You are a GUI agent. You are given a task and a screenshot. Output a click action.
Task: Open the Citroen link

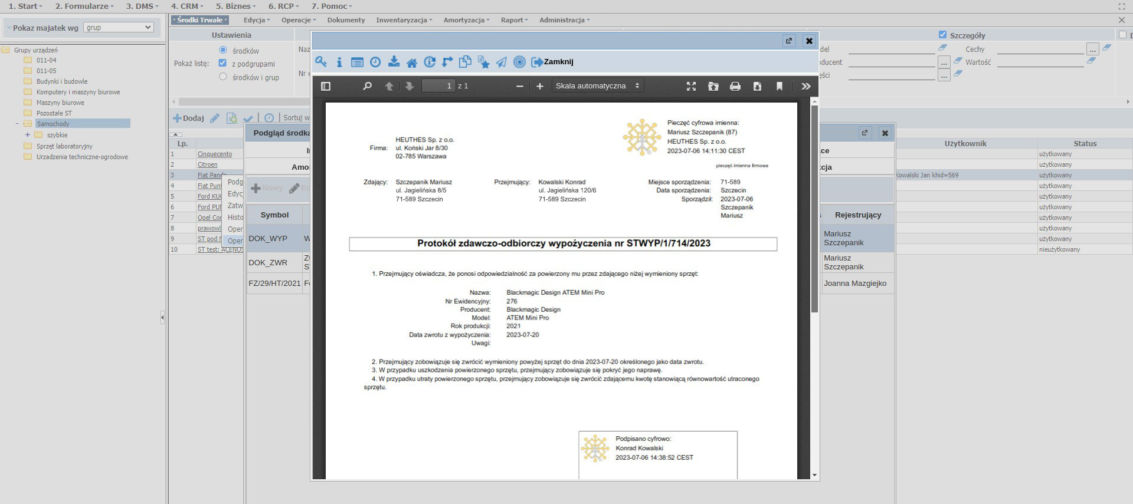pyautogui.click(x=207, y=164)
